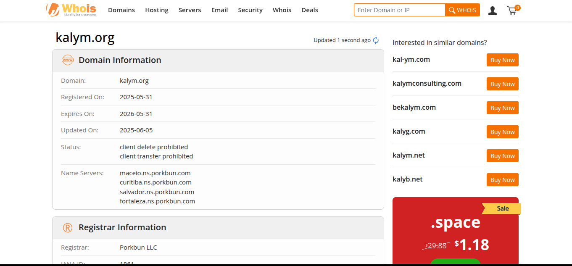The height and width of the screenshot is (266, 572).
Task: Open the Servers menu
Action: pos(190,10)
